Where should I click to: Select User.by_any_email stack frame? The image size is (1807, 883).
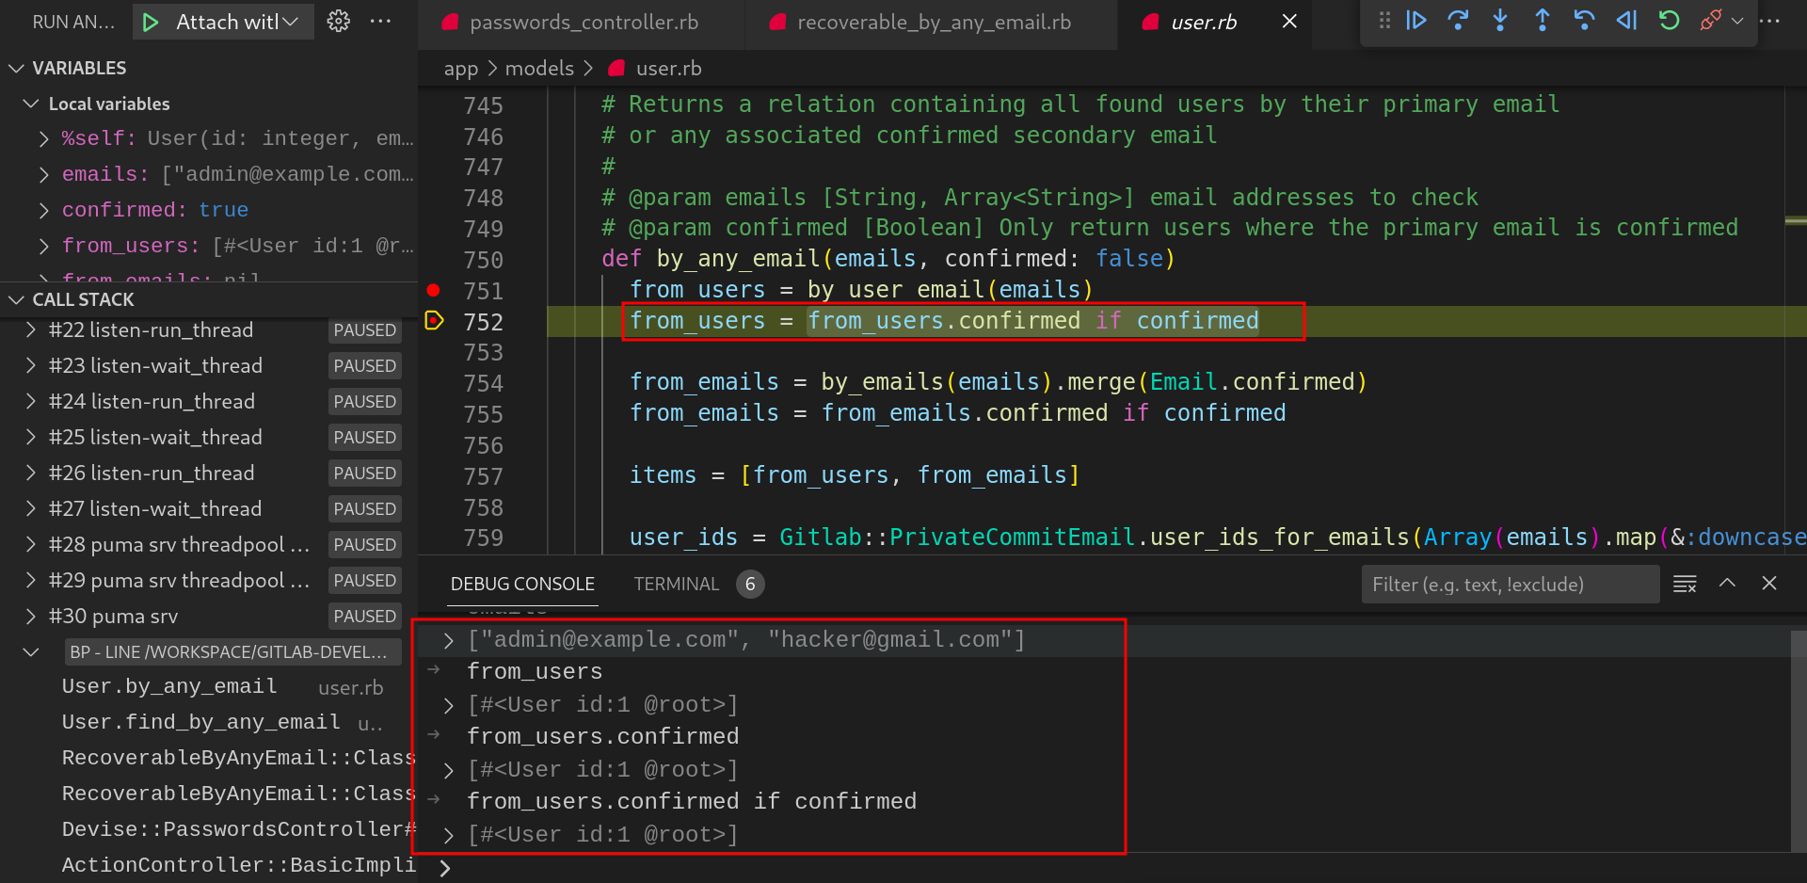(209, 687)
